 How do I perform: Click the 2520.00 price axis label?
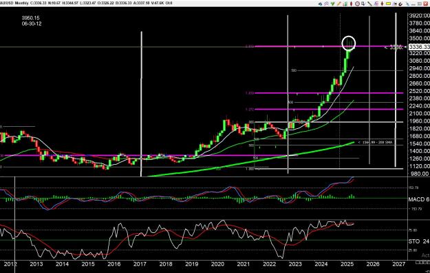(x=419, y=91)
